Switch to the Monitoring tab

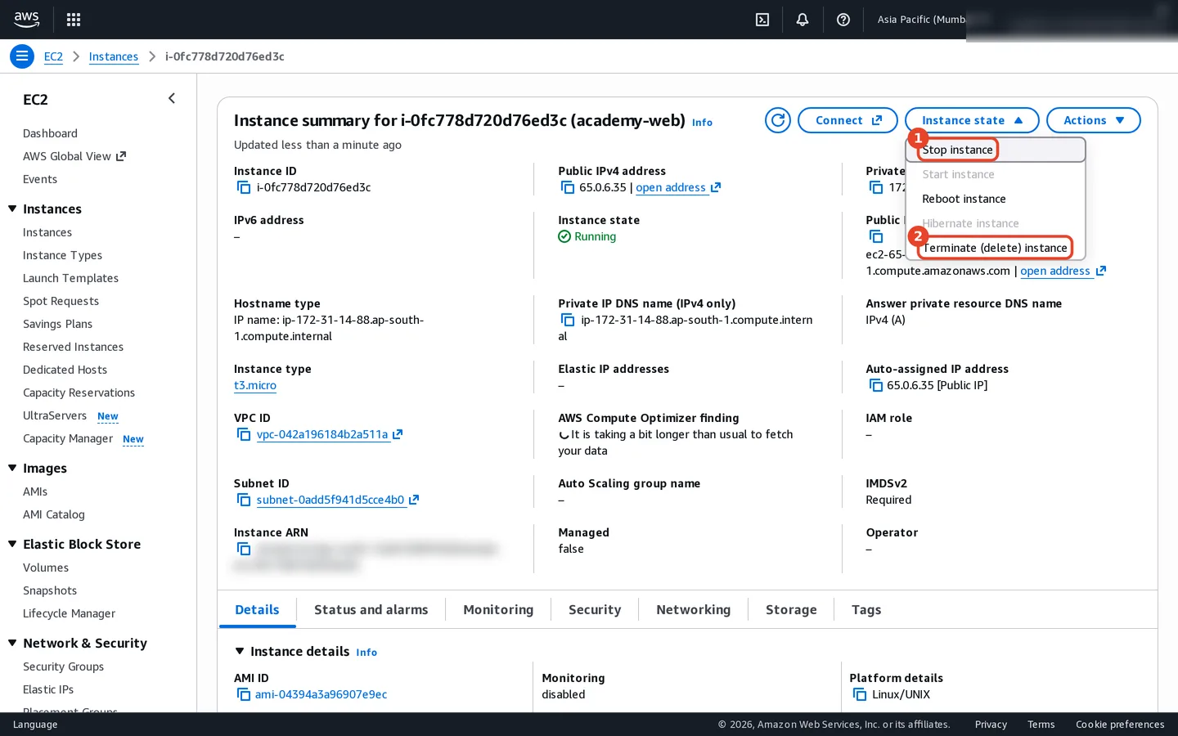[498, 610]
